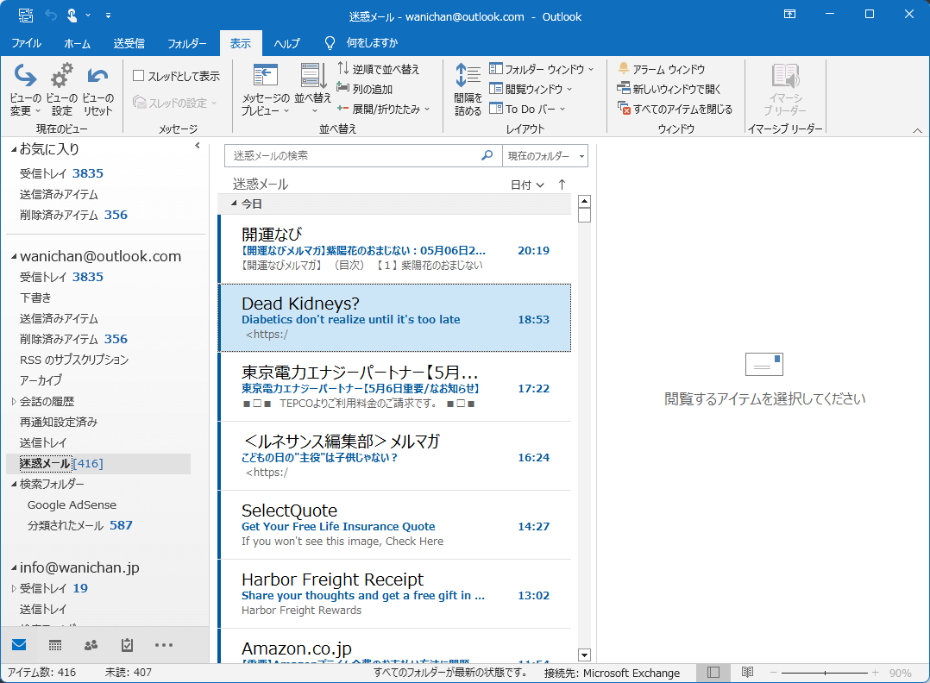Switch to the ホーム ribbon tab

point(77,42)
